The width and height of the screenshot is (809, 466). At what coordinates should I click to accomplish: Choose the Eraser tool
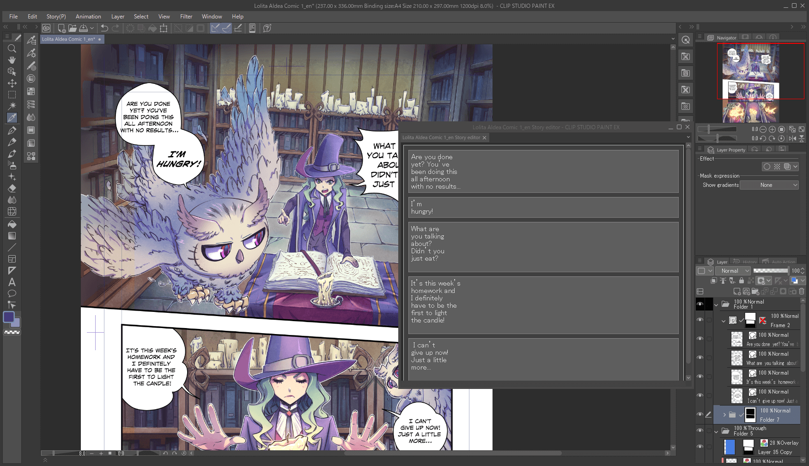pyautogui.click(x=12, y=188)
